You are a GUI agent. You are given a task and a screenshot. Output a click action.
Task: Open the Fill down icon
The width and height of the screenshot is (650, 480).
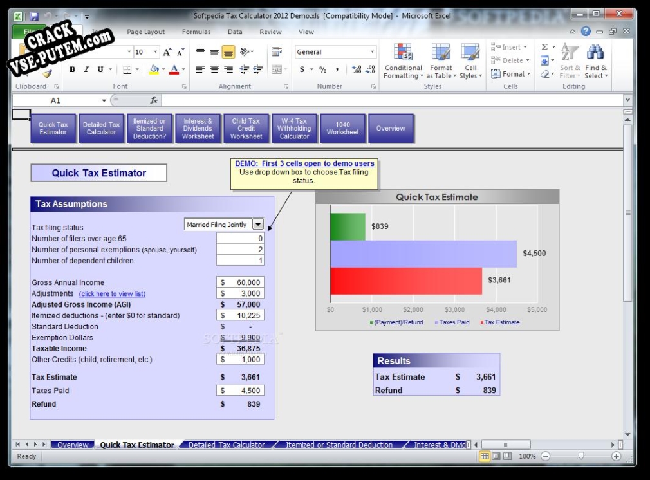click(544, 60)
